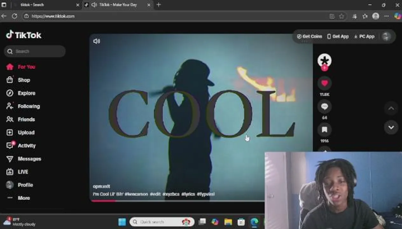Click the video player to pause
This screenshot has height=229, width=402.
point(201,118)
